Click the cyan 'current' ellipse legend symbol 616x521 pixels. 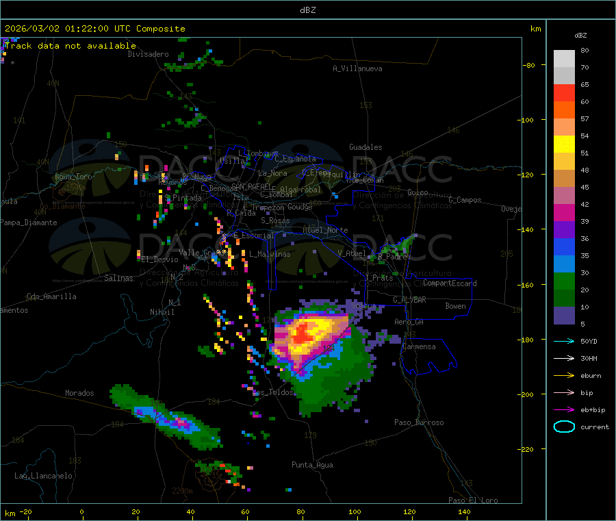564,427
